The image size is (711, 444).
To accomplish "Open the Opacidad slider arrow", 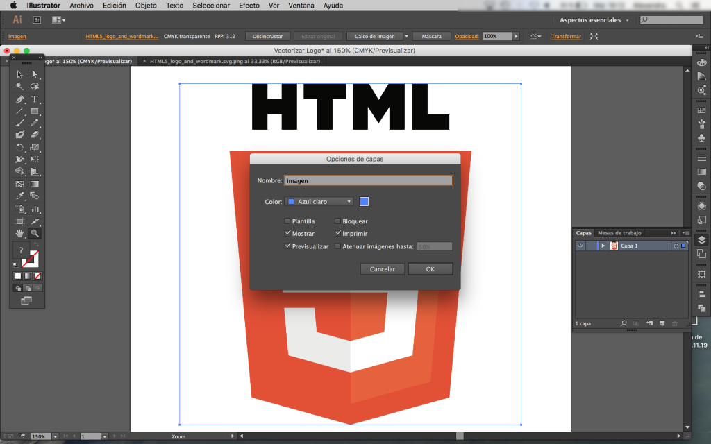I will (x=516, y=36).
